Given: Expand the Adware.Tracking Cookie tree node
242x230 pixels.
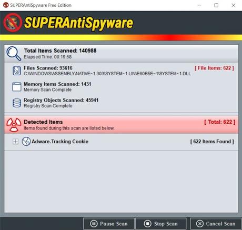Looking at the screenshot, I should [x=15, y=142].
